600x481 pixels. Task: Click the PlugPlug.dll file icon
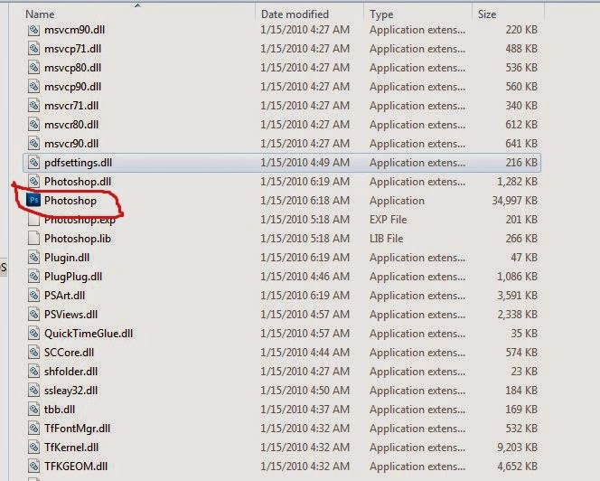tap(33, 276)
